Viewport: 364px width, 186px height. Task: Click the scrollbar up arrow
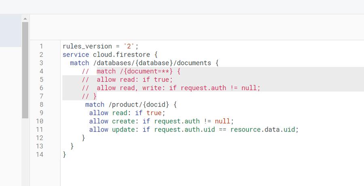tap(25, 19)
